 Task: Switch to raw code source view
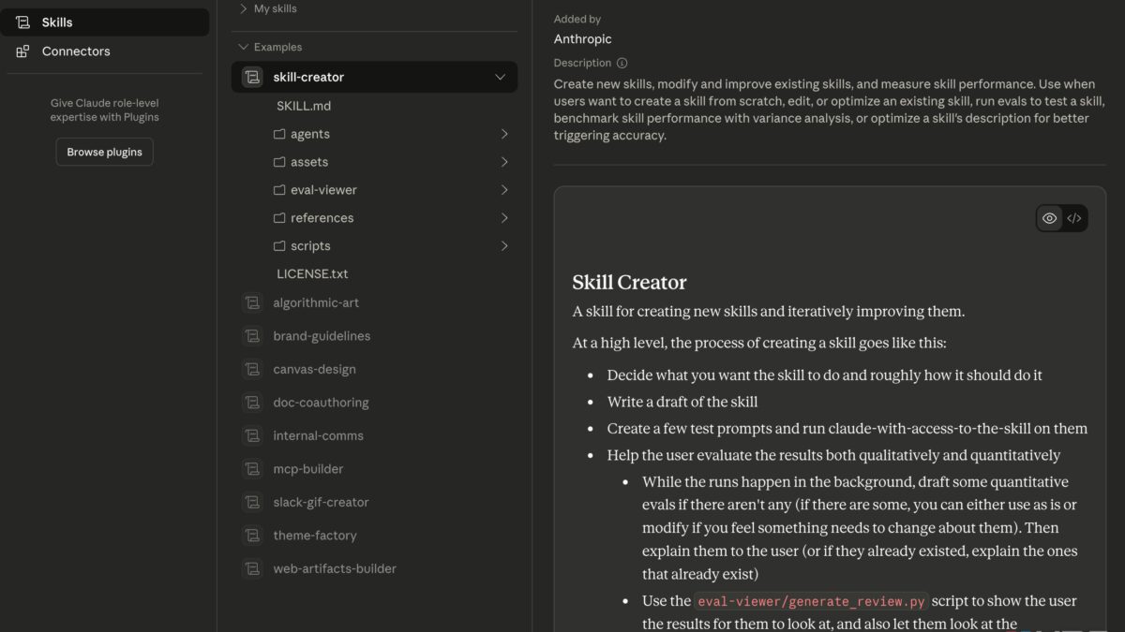(1074, 218)
